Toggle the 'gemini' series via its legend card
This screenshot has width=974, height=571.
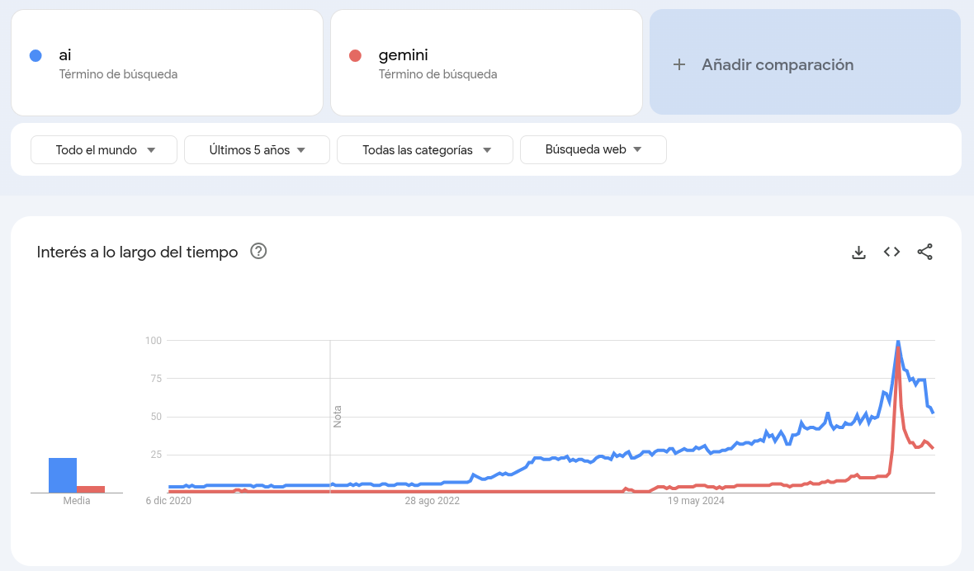tap(485, 62)
